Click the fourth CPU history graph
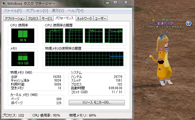Image resolution: width=195 pixels, height=120 pixels. pyautogui.click(x=114, y=36)
